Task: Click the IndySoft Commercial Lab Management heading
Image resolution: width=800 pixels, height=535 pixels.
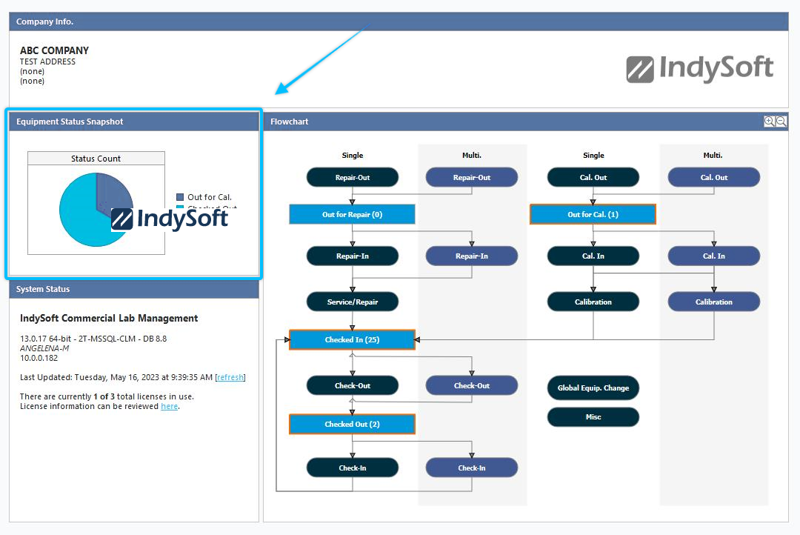Action: 109,318
